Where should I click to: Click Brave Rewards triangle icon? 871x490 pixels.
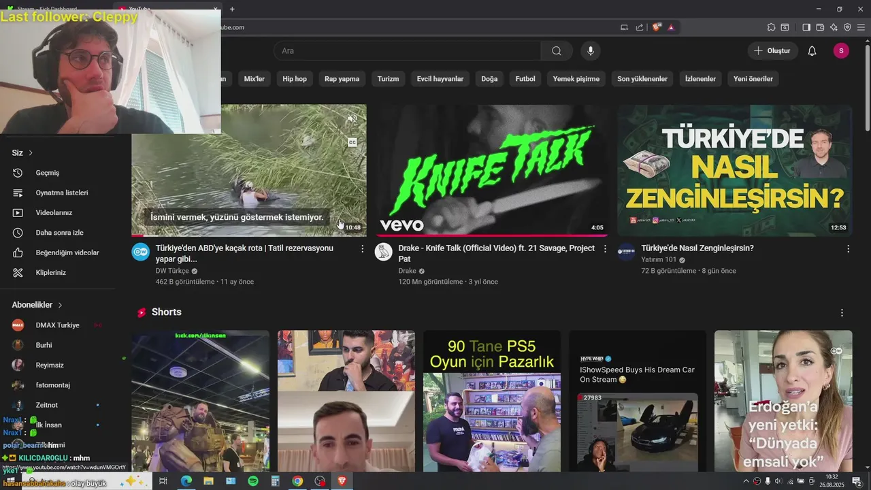[x=671, y=27]
